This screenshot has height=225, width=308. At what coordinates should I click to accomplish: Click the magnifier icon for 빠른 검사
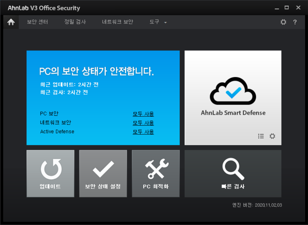[233, 168]
